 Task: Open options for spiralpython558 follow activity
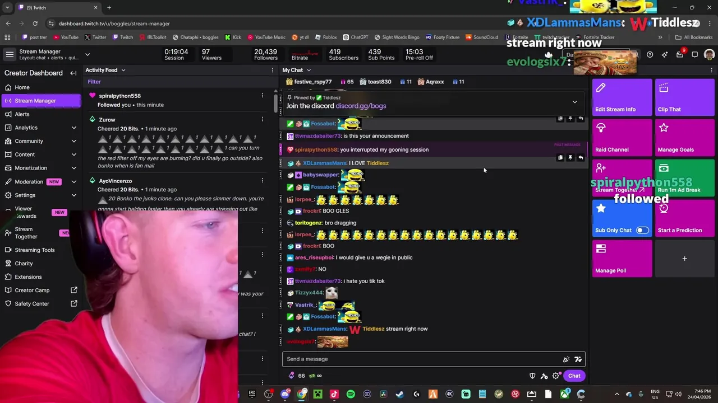(262, 96)
